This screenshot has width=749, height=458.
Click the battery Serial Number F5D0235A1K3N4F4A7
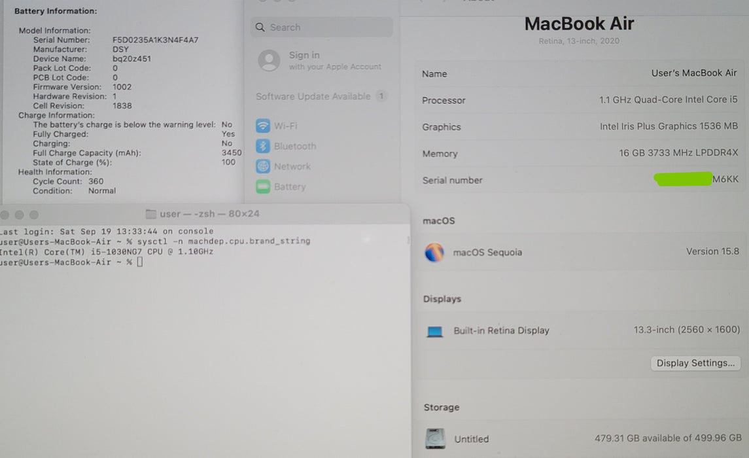(x=155, y=40)
